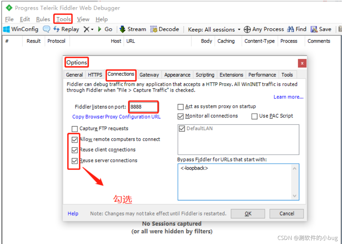Screen dimensions: 342x244
Task: Close the Options dialog
Action: pyautogui.click(x=302, y=63)
